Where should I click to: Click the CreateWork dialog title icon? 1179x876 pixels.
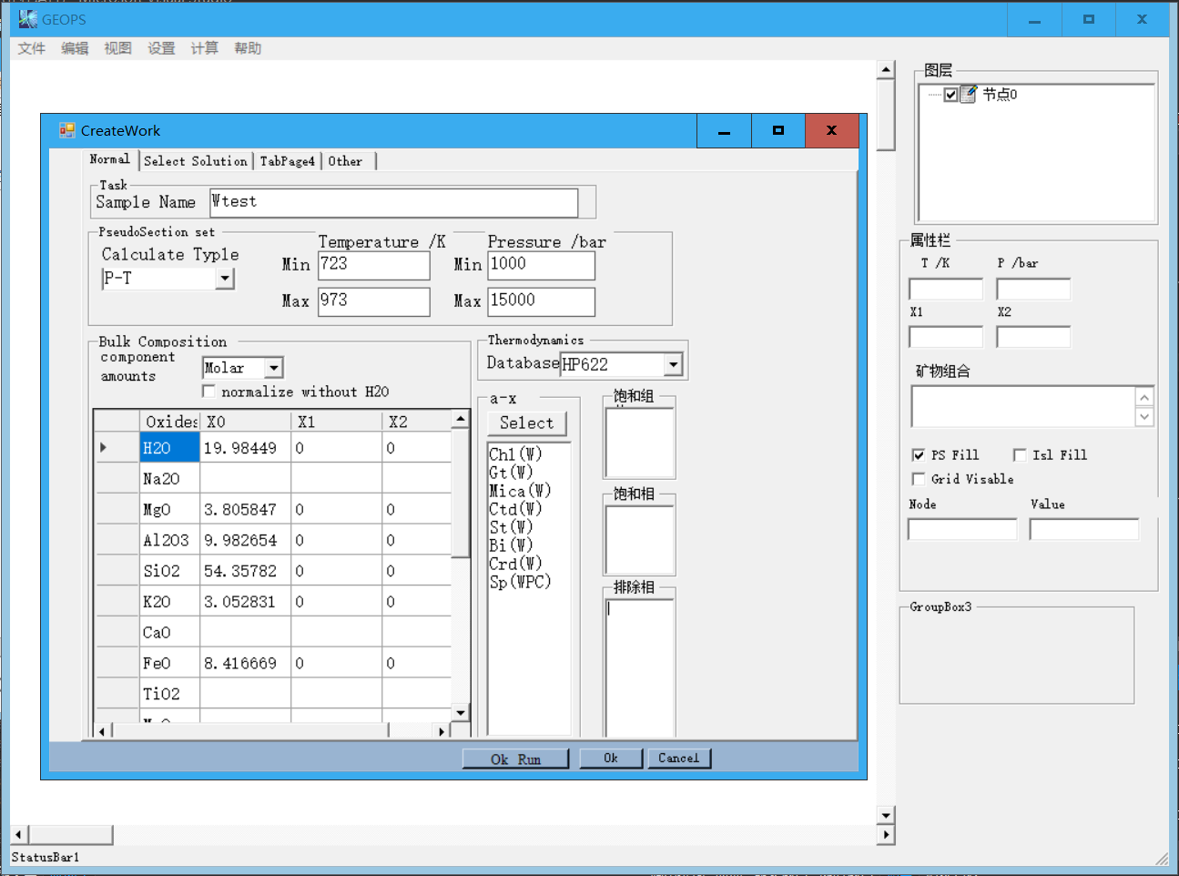click(x=66, y=130)
